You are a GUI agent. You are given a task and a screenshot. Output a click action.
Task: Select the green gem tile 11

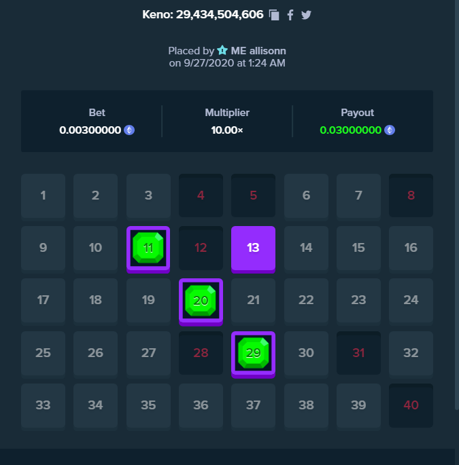[x=148, y=249]
